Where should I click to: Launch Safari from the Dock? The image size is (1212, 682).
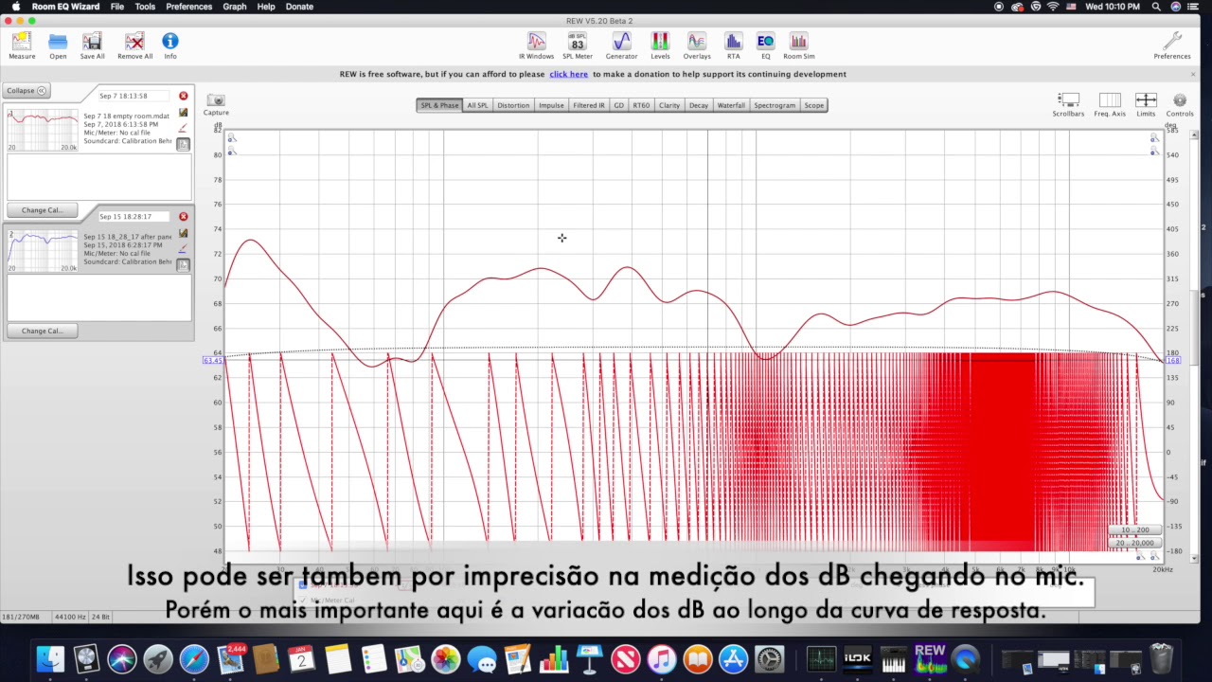tap(194, 658)
